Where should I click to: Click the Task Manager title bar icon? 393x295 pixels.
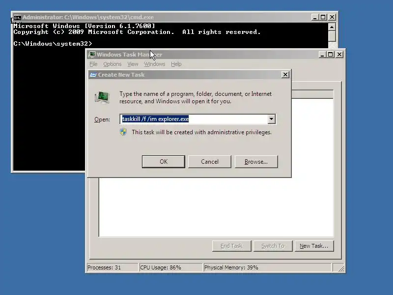(92, 55)
